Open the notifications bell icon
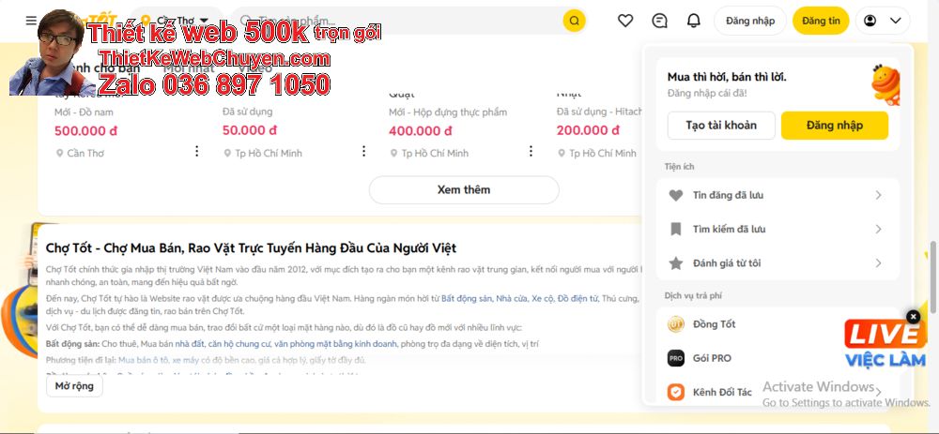 [x=694, y=21]
